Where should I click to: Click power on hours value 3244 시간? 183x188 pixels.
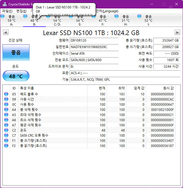[x=167, y=66]
